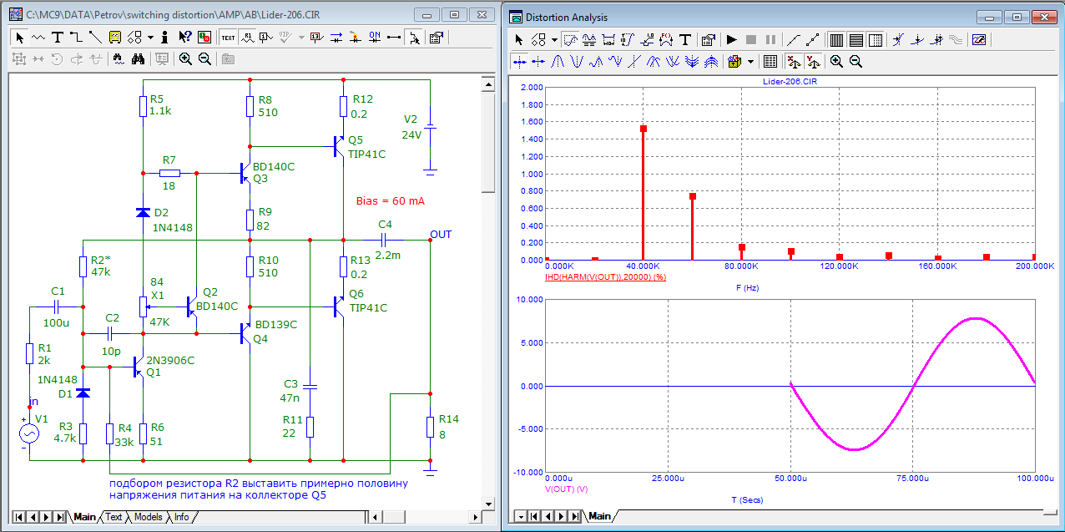1065x532 pixels.
Task: Switch to the Models tab
Action: coord(148,517)
